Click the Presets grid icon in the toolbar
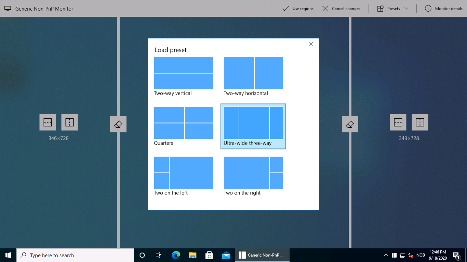The height and width of the screenshot is (262, 467). [x=380, y=8]
